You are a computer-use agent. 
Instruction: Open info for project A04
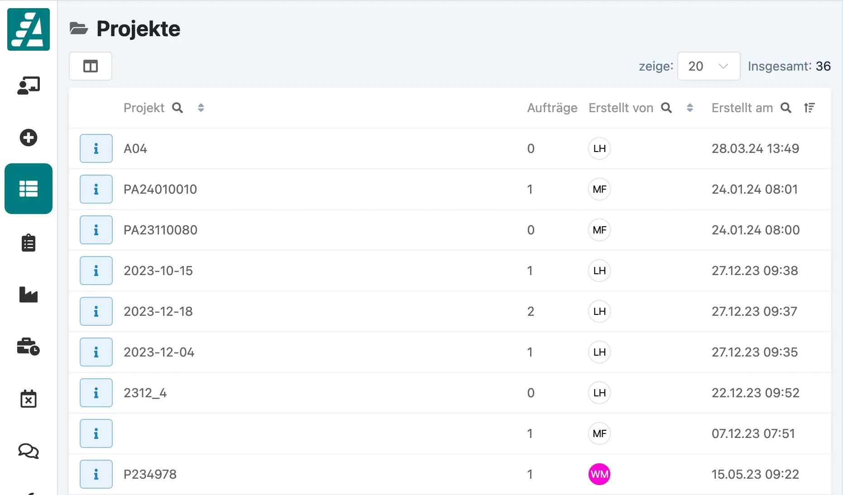pos(96,148)
